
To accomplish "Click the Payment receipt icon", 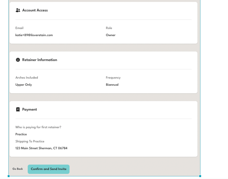I will tap(18, 109).
